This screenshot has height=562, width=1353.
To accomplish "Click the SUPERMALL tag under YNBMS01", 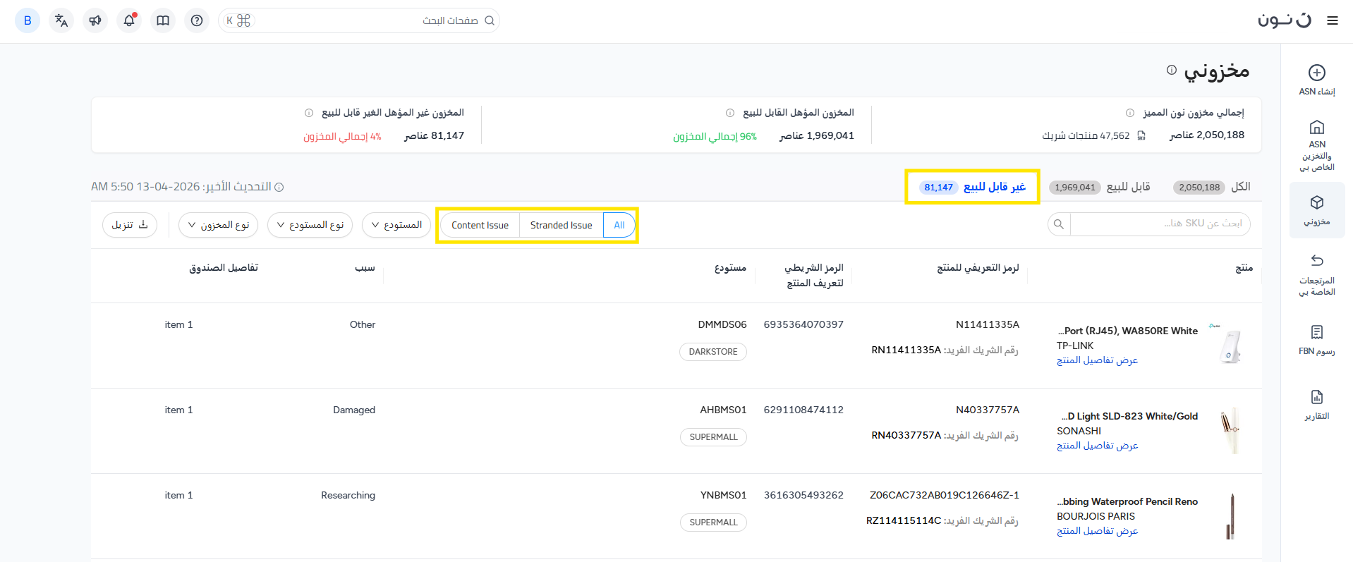I will [713, 523].
